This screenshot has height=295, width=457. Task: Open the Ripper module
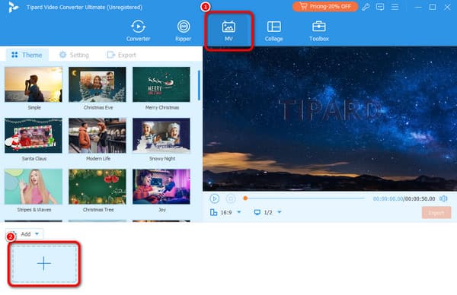184,30
